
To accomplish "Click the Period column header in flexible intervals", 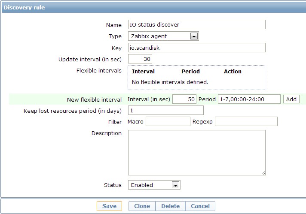I will [190, 72].
